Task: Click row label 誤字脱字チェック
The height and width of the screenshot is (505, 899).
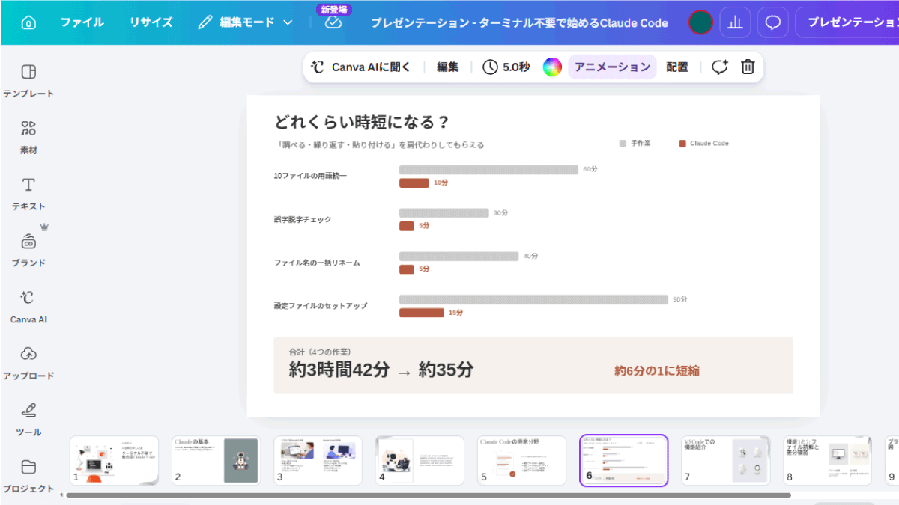Action: pos(303,219)
